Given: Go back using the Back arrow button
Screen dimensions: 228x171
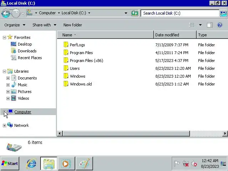Looking at the screenshot, I should pyautogui.click(x=6, y=14).
